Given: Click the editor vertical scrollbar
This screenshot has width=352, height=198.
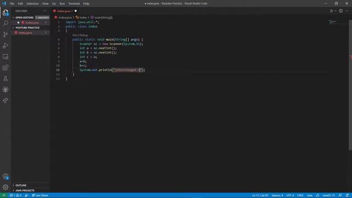Looking at the screenshot, I should [350, 85].
